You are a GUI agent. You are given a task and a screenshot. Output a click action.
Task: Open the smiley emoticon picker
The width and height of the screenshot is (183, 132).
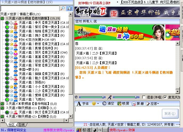coord(94,103)
